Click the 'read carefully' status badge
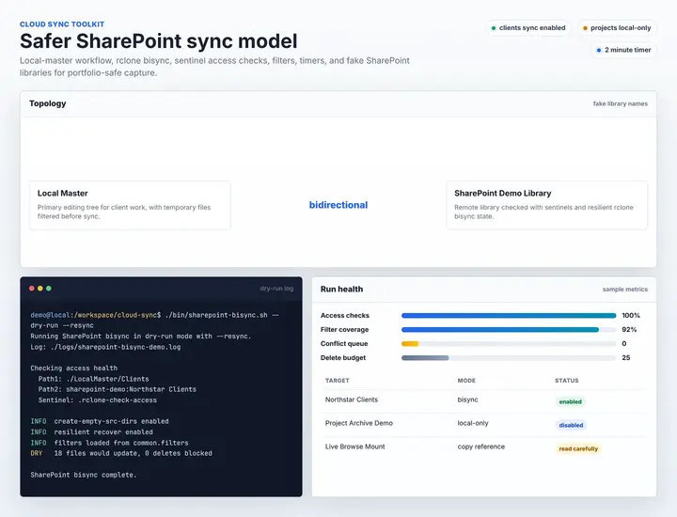 (578, 448)
